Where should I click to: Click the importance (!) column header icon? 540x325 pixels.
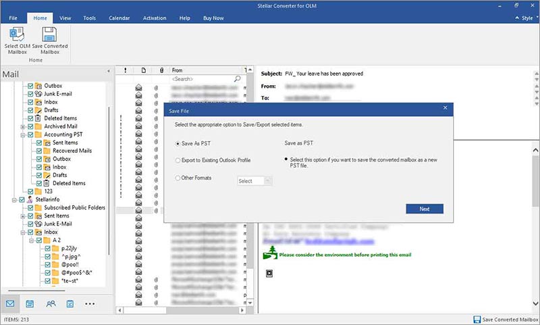point(125,70)
